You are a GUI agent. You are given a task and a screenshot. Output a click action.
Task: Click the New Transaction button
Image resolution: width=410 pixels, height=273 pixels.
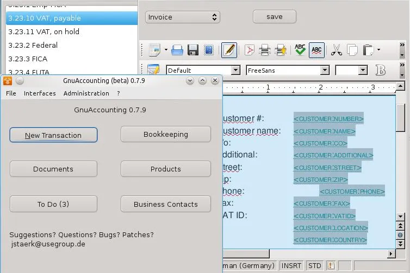tap(53, 135)
